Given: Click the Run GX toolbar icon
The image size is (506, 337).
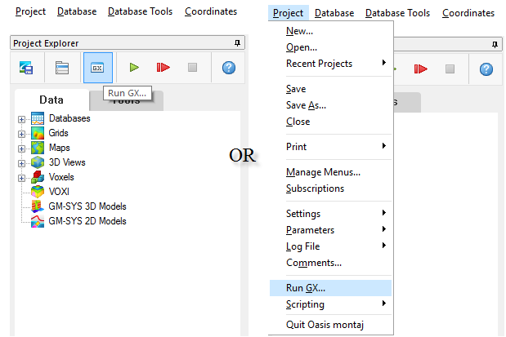Looking at the screenshot, I should (97, 68).
